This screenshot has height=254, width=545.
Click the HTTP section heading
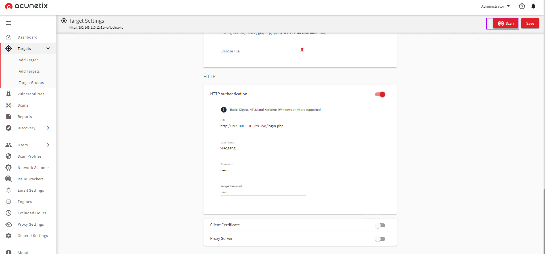(x=209, y=77)
